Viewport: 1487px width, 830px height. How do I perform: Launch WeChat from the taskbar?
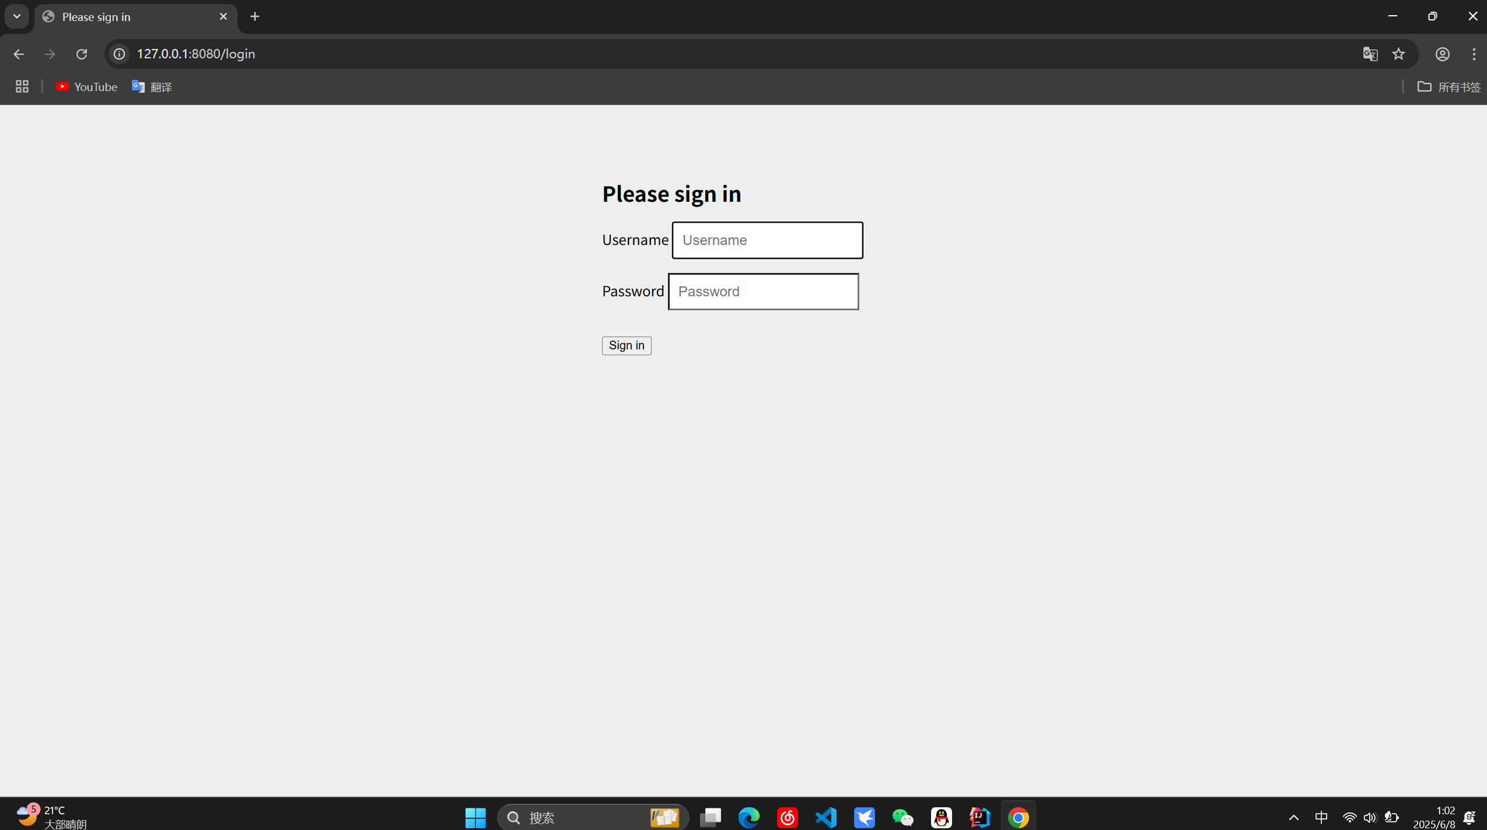tap(903, 817)
